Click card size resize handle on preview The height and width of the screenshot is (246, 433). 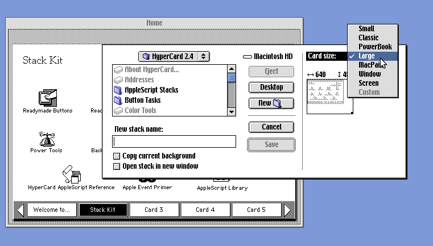coord(352,112)
